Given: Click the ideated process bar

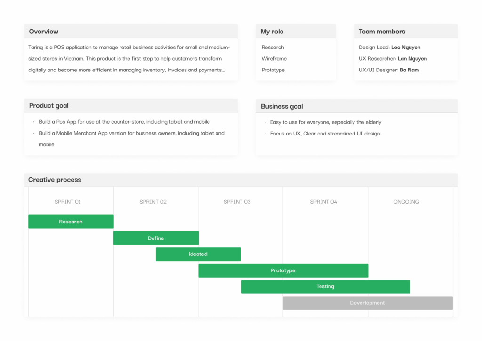Looking at the screenshot, I should click(x=198, y=254).
